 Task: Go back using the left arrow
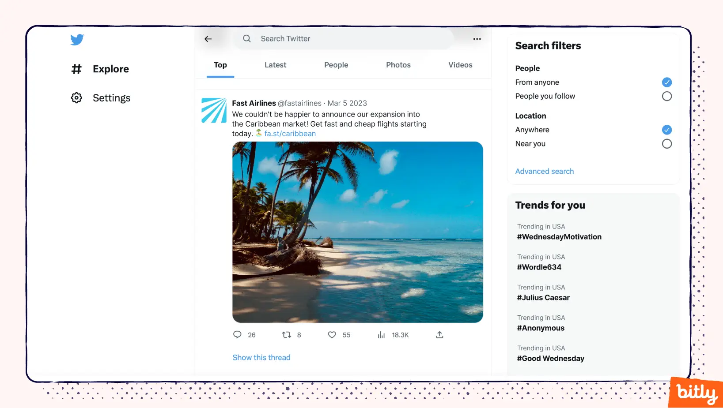(x=208, y=39)
